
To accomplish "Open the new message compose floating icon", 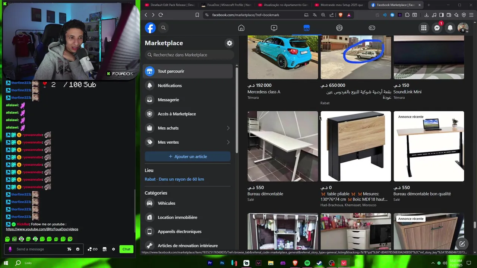I will 462,244.
